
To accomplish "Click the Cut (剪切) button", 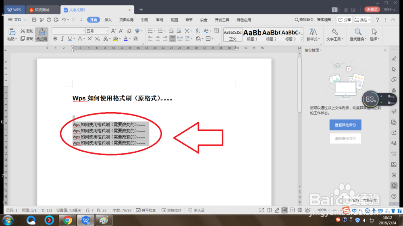I will [x=27, y=31].
